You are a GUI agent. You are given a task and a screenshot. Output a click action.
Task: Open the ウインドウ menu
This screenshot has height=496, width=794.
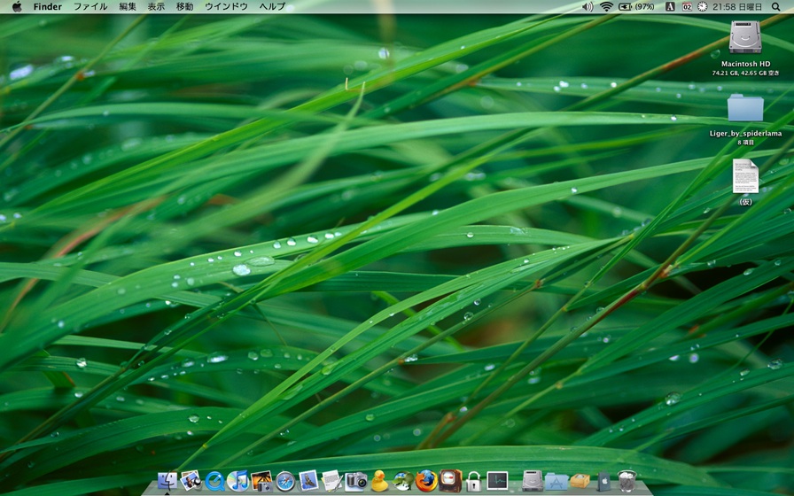click(226, 6)
